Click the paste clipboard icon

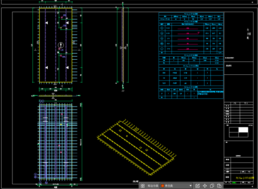tap(219, 186)
